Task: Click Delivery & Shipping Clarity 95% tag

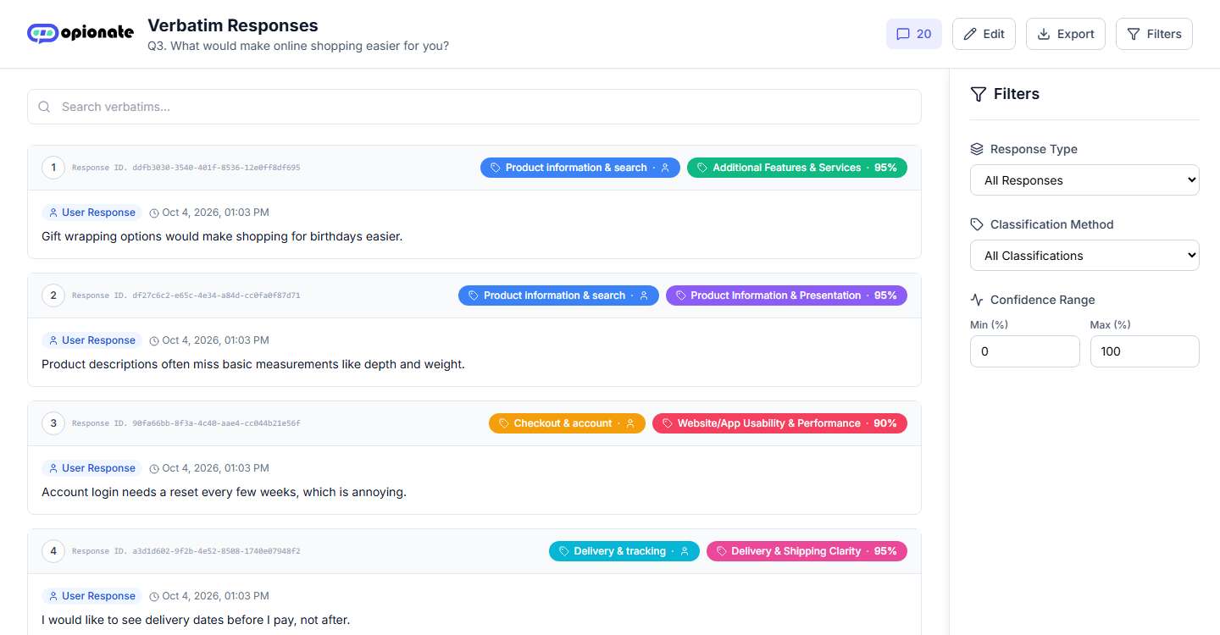Action: point(807,551)
